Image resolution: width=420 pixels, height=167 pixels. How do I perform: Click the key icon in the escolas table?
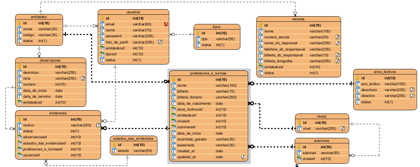(260, 25)
